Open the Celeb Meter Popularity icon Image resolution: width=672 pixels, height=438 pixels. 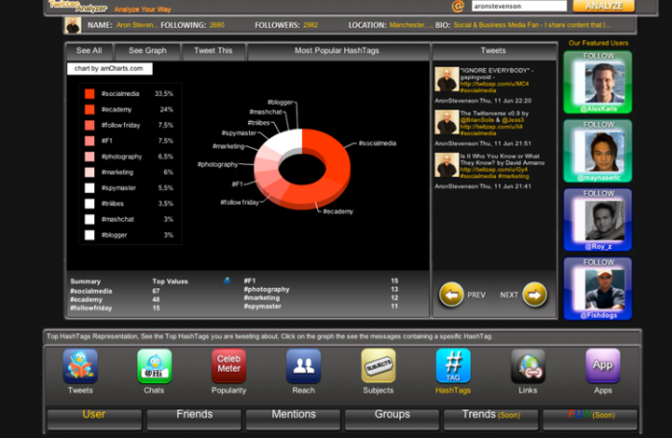(x=229, y=366)
